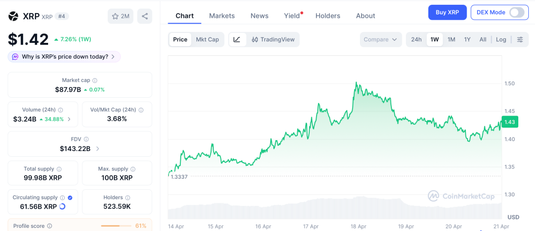Toggle the DEX Mode switch

coord(517,13)
